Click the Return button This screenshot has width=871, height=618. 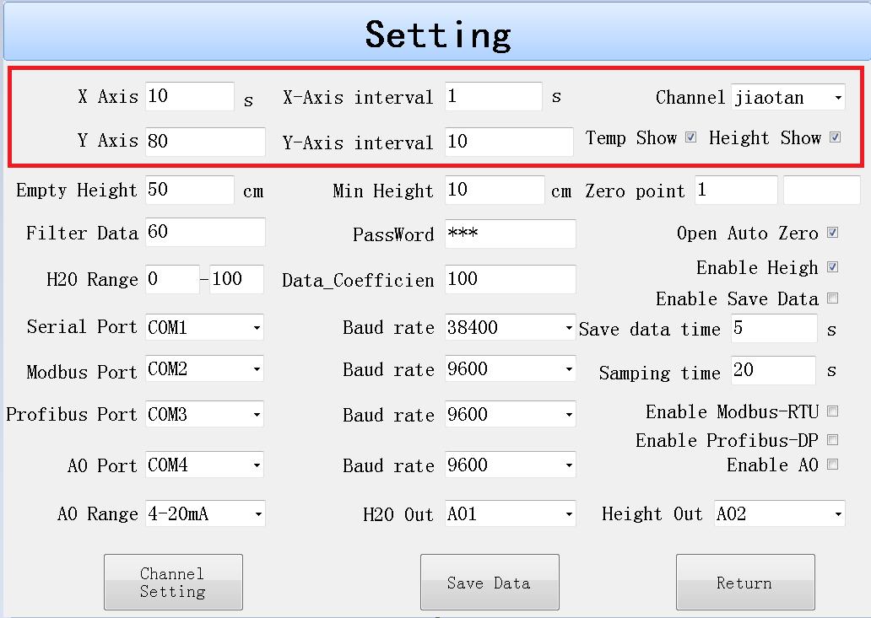[x=744, y=583]
